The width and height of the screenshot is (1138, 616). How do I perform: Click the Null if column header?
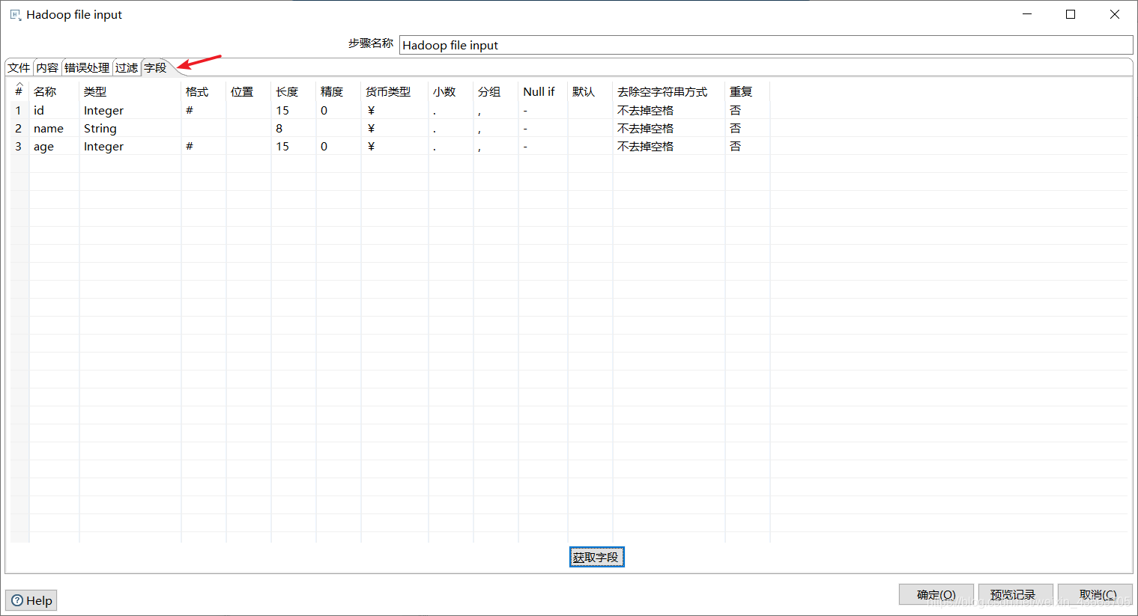pos(543,91)
